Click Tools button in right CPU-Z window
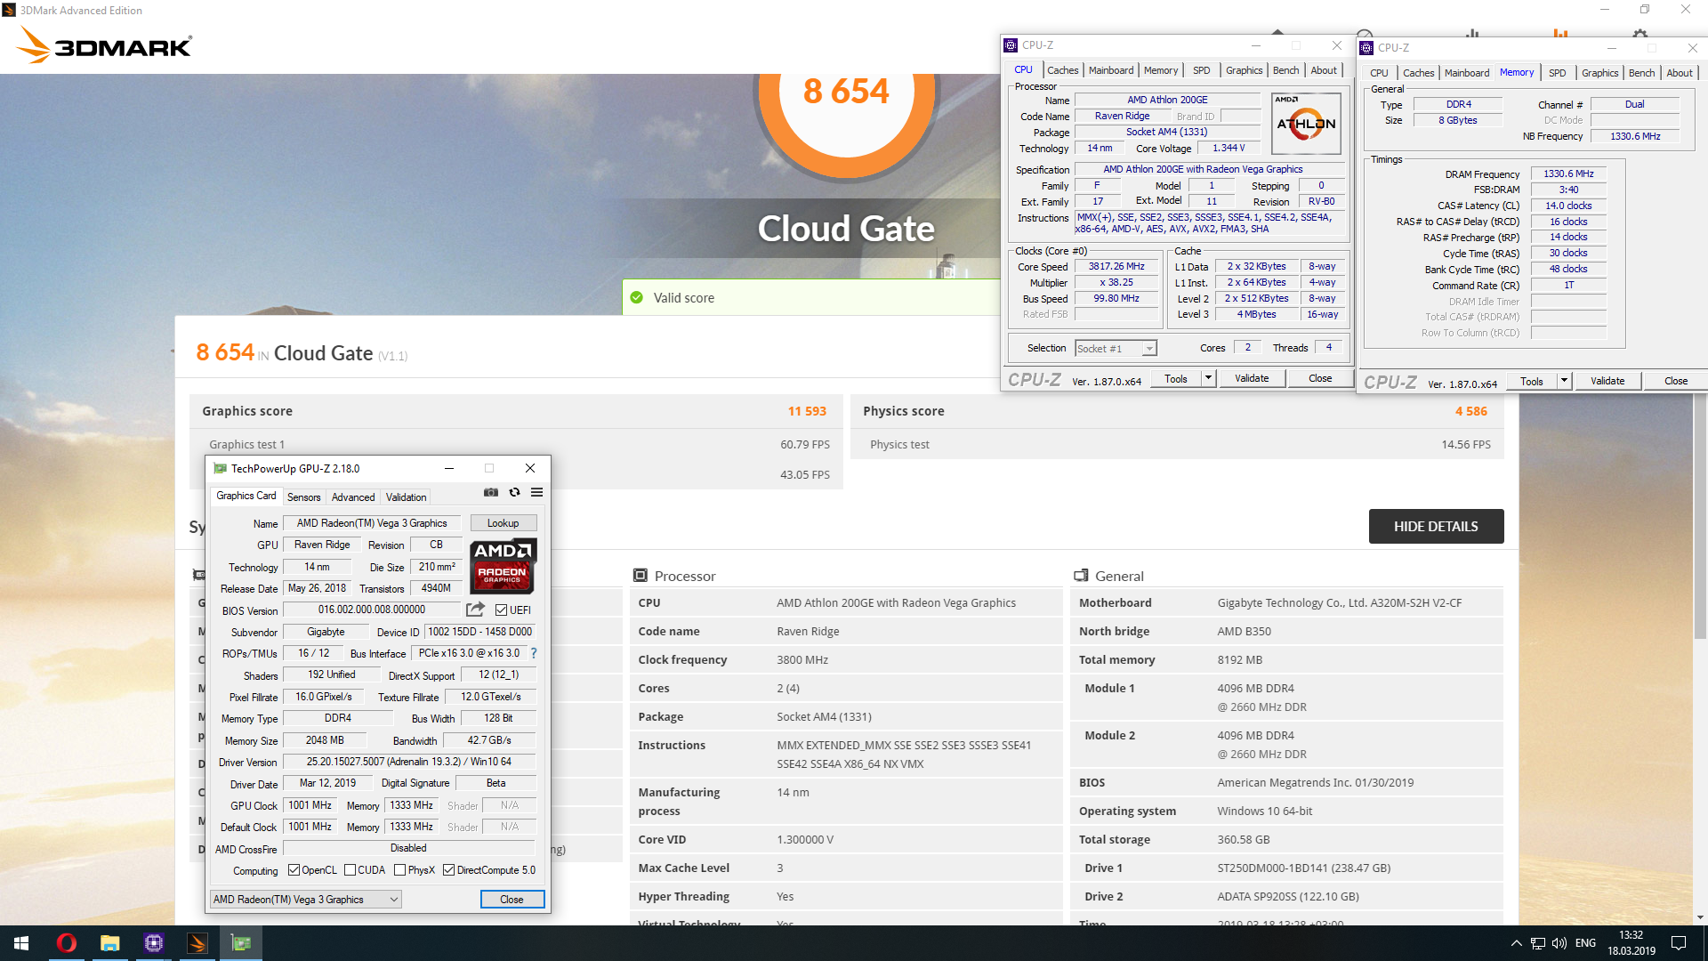Screen dimensions: 1708x961 pyautogui.click(x=1532, y=381)
